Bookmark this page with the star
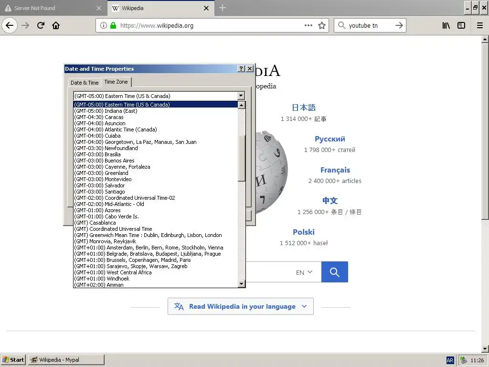This screenshot has height=367, width=489. [x=322, y=25]
